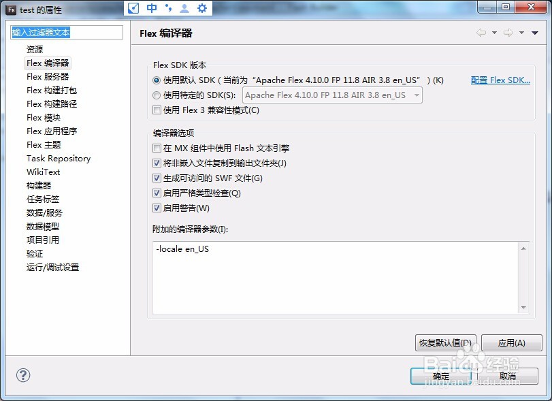Toggle enable warnings checkbox
Image resolution: width=552 pixels, height=401 pixels.
tap(157, 208)
